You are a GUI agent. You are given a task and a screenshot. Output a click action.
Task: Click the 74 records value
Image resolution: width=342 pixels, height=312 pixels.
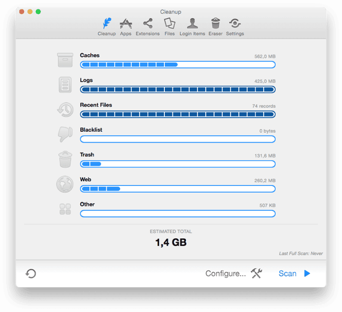point(264,106)
